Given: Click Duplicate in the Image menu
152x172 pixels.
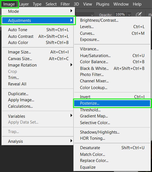Looking at the screenshot, I should (38, 94).
